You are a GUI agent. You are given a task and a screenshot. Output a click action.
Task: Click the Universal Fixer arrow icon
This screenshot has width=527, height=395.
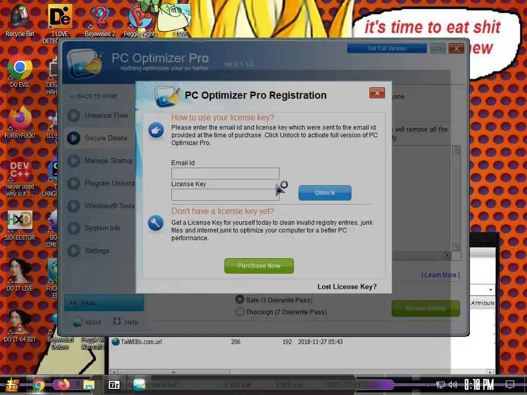(74, 116)
